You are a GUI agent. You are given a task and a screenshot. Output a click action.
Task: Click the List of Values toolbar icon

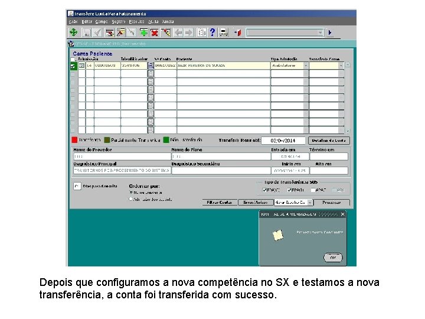[202, 33]
